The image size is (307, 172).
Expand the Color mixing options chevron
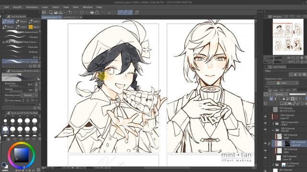[36, 100]
